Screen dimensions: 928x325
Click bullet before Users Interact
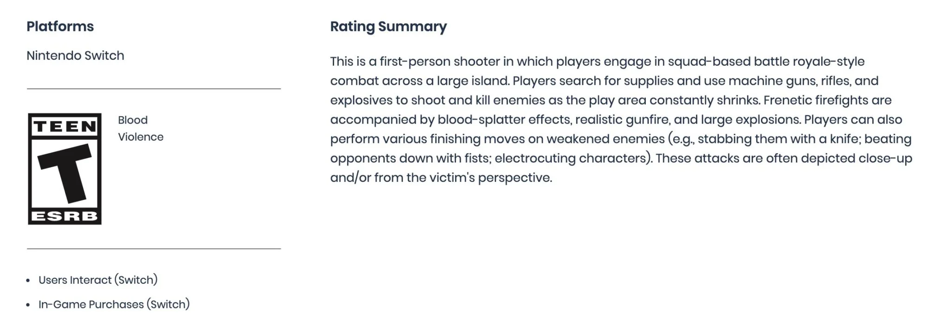(28, 281)
